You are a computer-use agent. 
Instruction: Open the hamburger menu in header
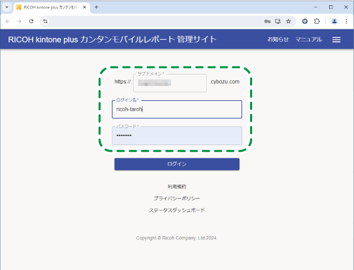pyautogui.click(x=336, y=40)
